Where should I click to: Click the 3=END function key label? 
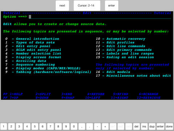pyautogui.click(x=67, y=94)
